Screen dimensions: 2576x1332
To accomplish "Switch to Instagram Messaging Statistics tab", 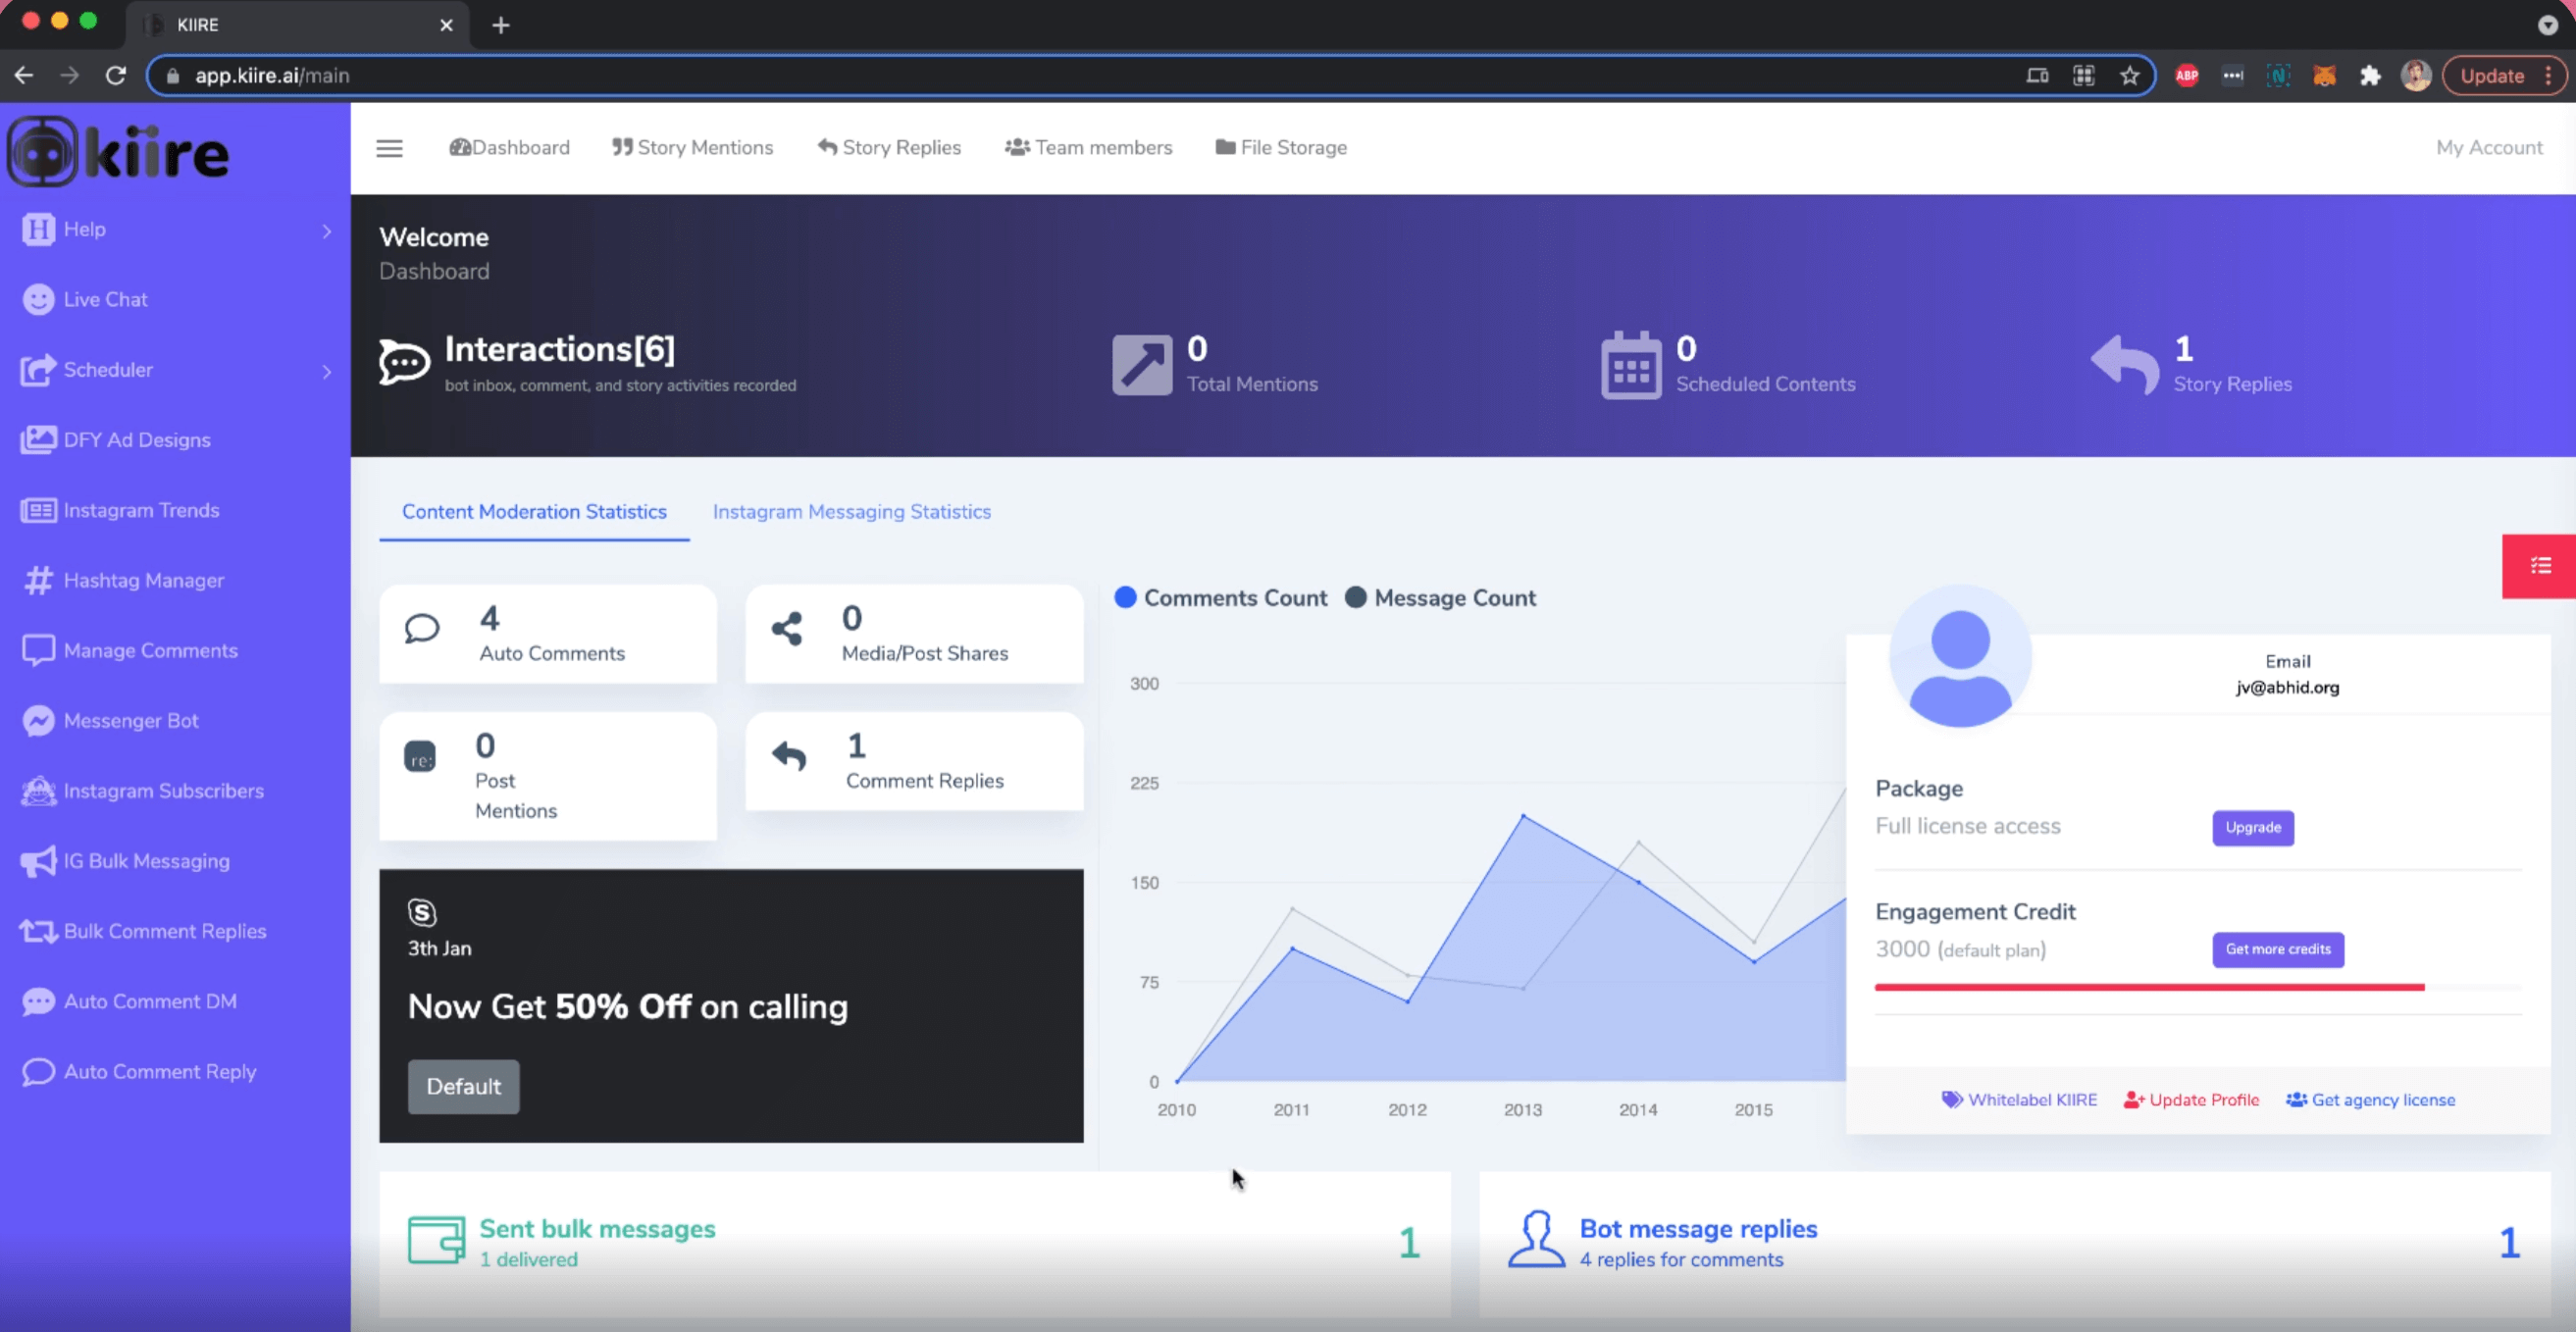I will pos(852,511).
